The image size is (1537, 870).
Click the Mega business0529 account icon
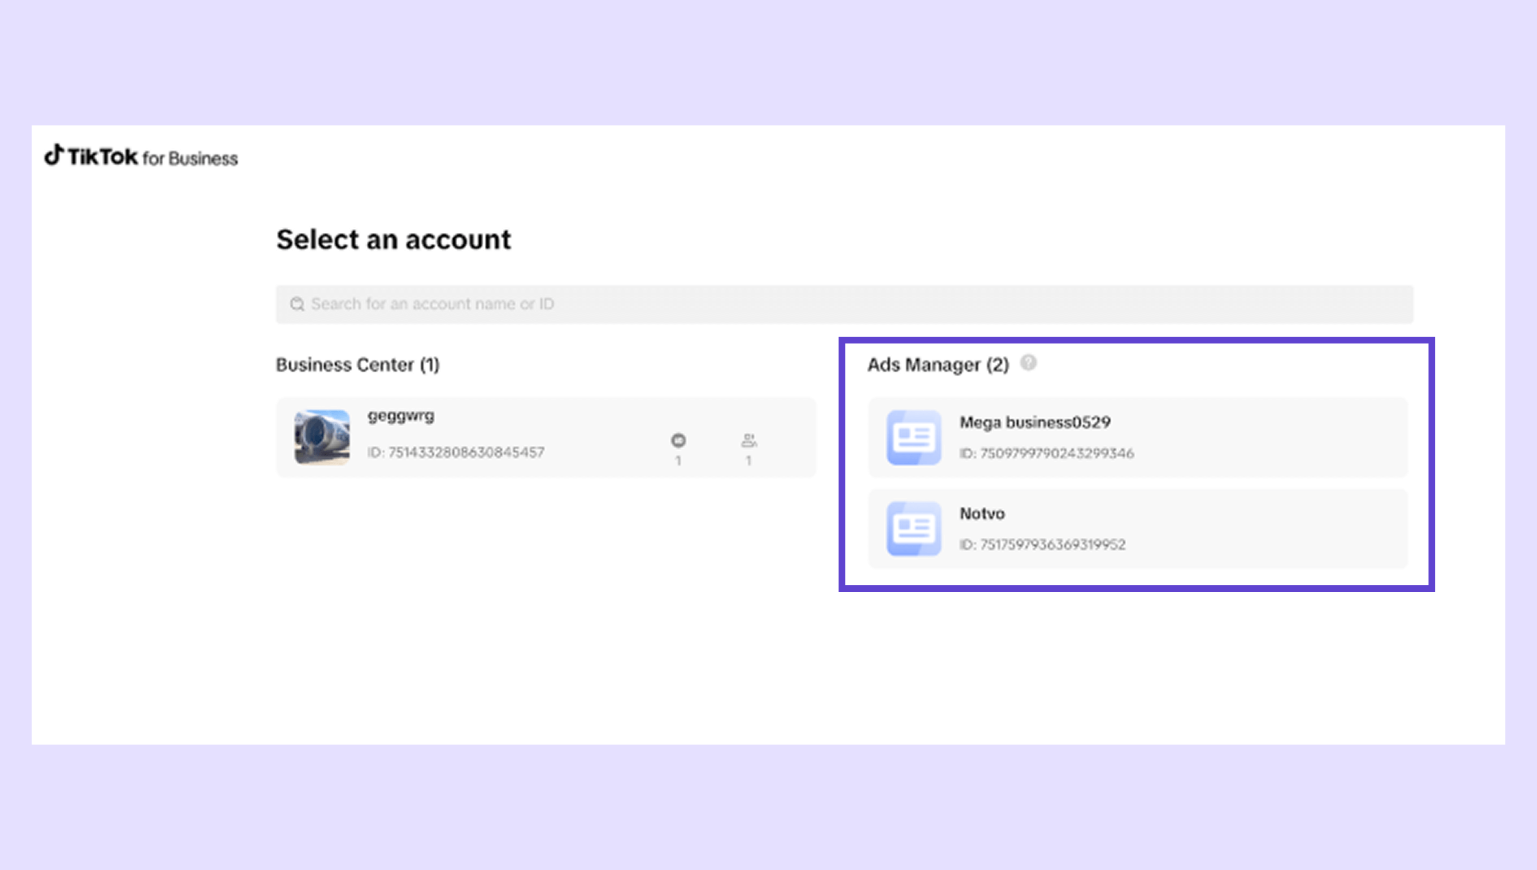914,437
